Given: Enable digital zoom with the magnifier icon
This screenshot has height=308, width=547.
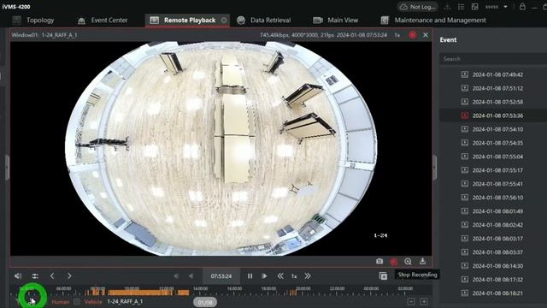Looking at the screenshot, I should 408,261.
